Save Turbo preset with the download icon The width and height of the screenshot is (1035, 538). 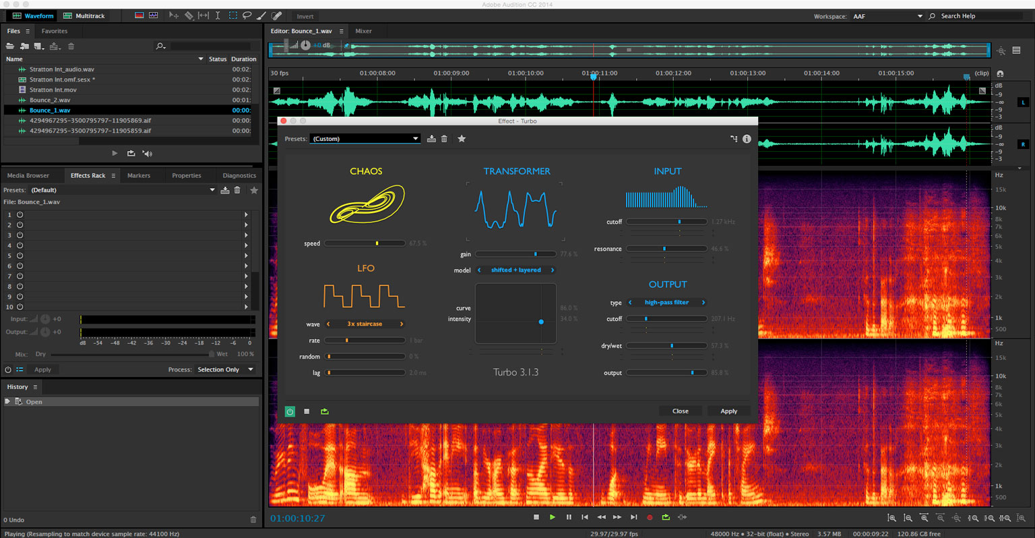(431, 139)
